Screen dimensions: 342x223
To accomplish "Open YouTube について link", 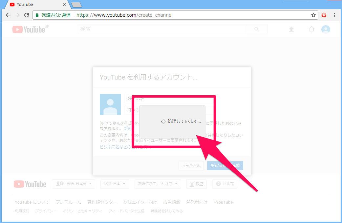I will coord(32,202).
